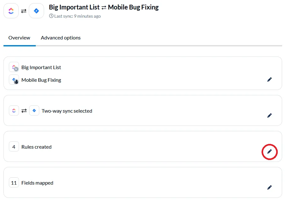Edit the Two-way sync direction setting

coord(269,116)
